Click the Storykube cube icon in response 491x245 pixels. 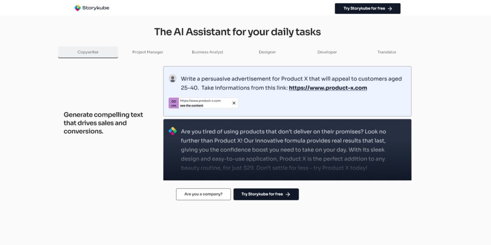(173, 131)
